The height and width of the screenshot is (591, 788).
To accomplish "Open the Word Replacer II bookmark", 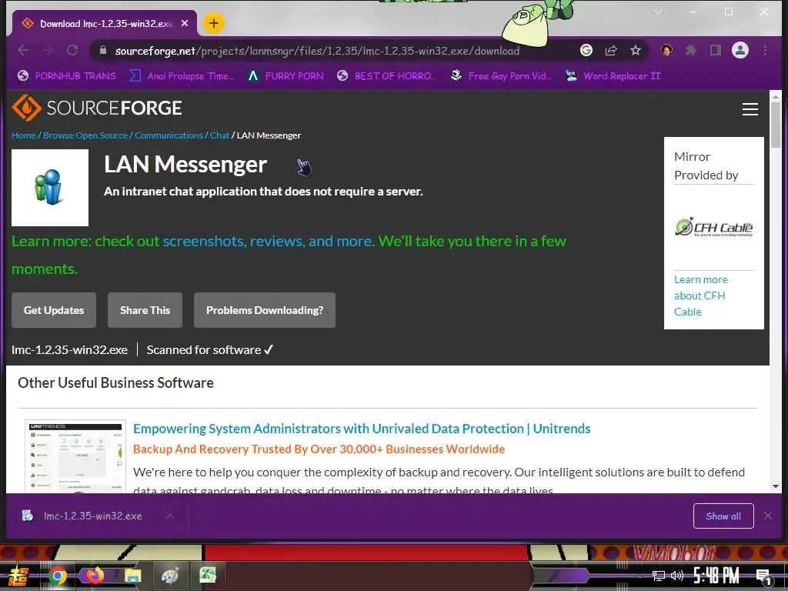I will (613, 76).
